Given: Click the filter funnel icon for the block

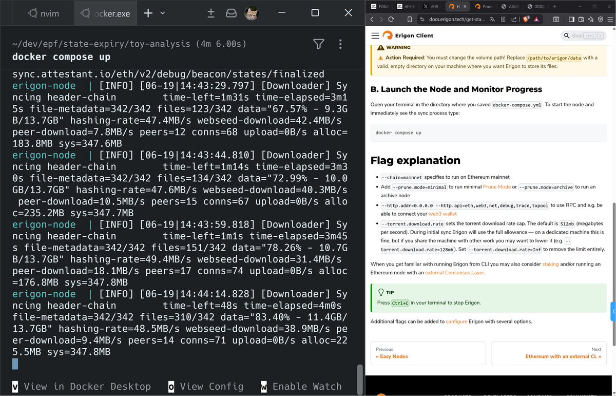Looking at the screenshot, I should [319, 44].
